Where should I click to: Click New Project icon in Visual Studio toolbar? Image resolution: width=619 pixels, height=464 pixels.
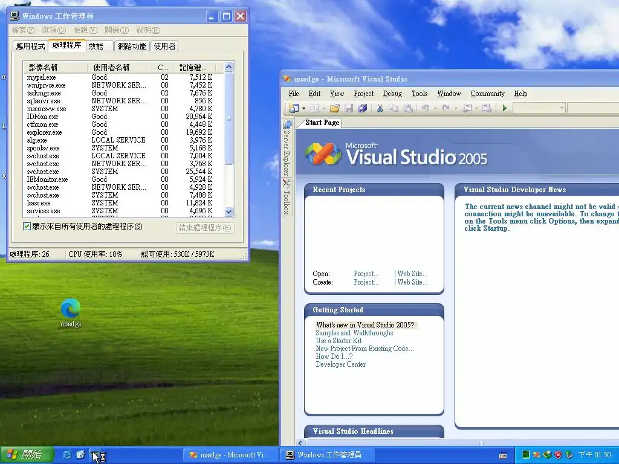293,108
